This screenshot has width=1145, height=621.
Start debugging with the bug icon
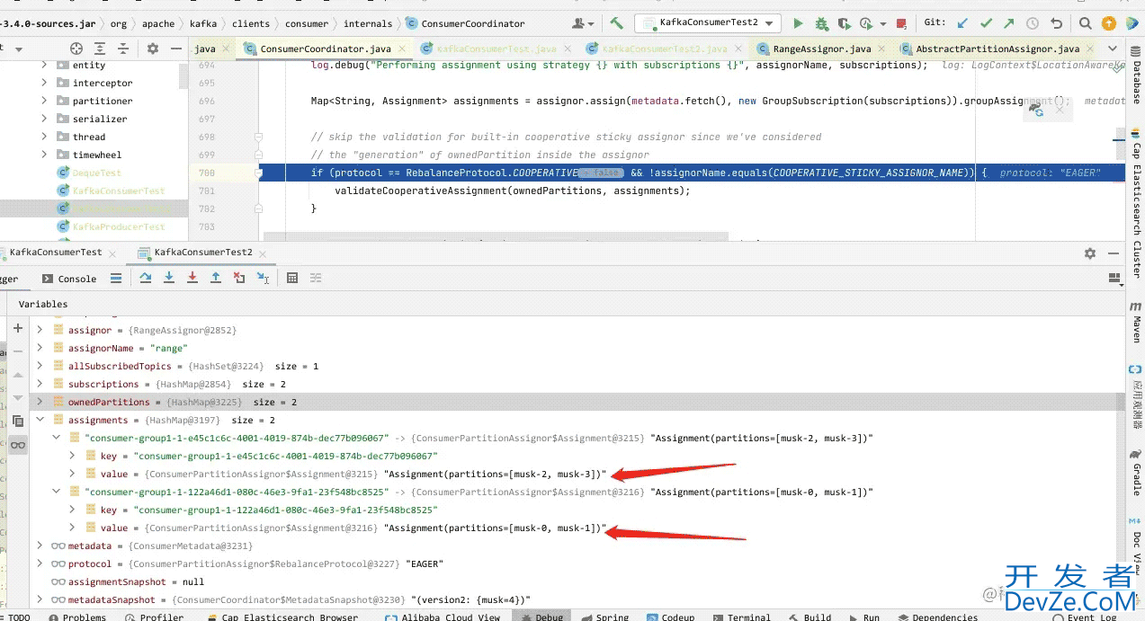point(821,23)
